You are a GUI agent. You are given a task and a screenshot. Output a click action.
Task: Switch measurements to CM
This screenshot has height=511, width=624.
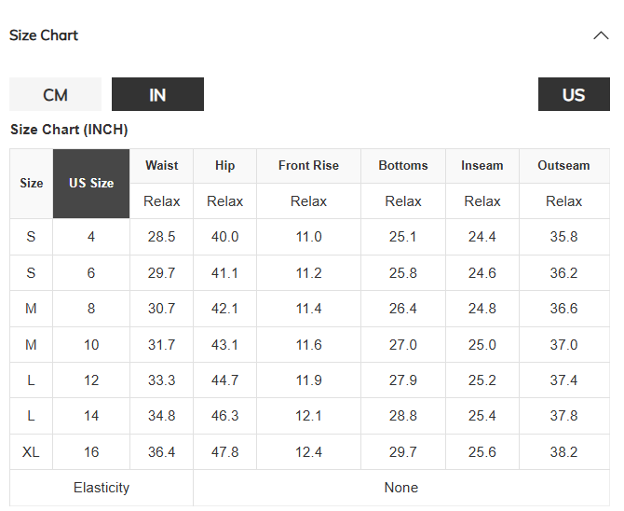pos(55,94)
